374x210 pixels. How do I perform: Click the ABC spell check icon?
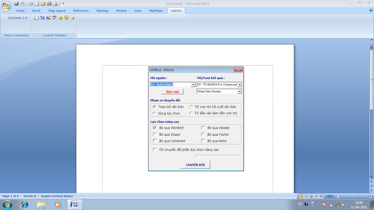click(54, 18)
